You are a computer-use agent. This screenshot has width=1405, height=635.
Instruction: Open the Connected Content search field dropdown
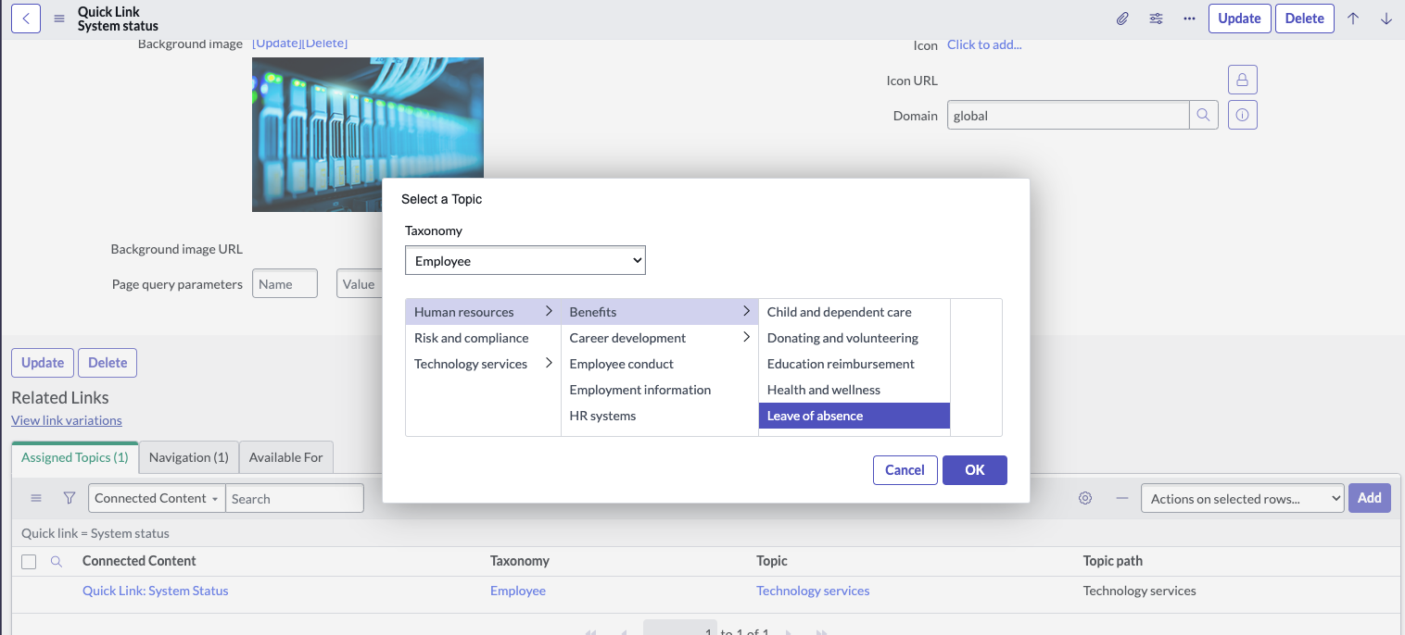coord(157,498)
